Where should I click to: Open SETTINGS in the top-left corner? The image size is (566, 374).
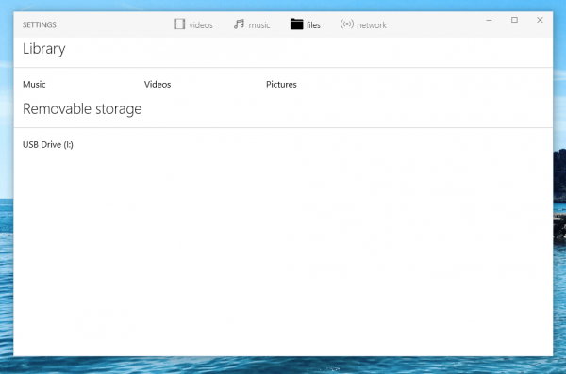40,24
